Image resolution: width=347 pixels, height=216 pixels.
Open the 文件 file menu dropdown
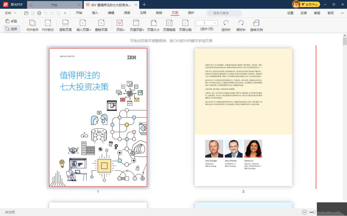pyautogui.click(x=11, y=13)
